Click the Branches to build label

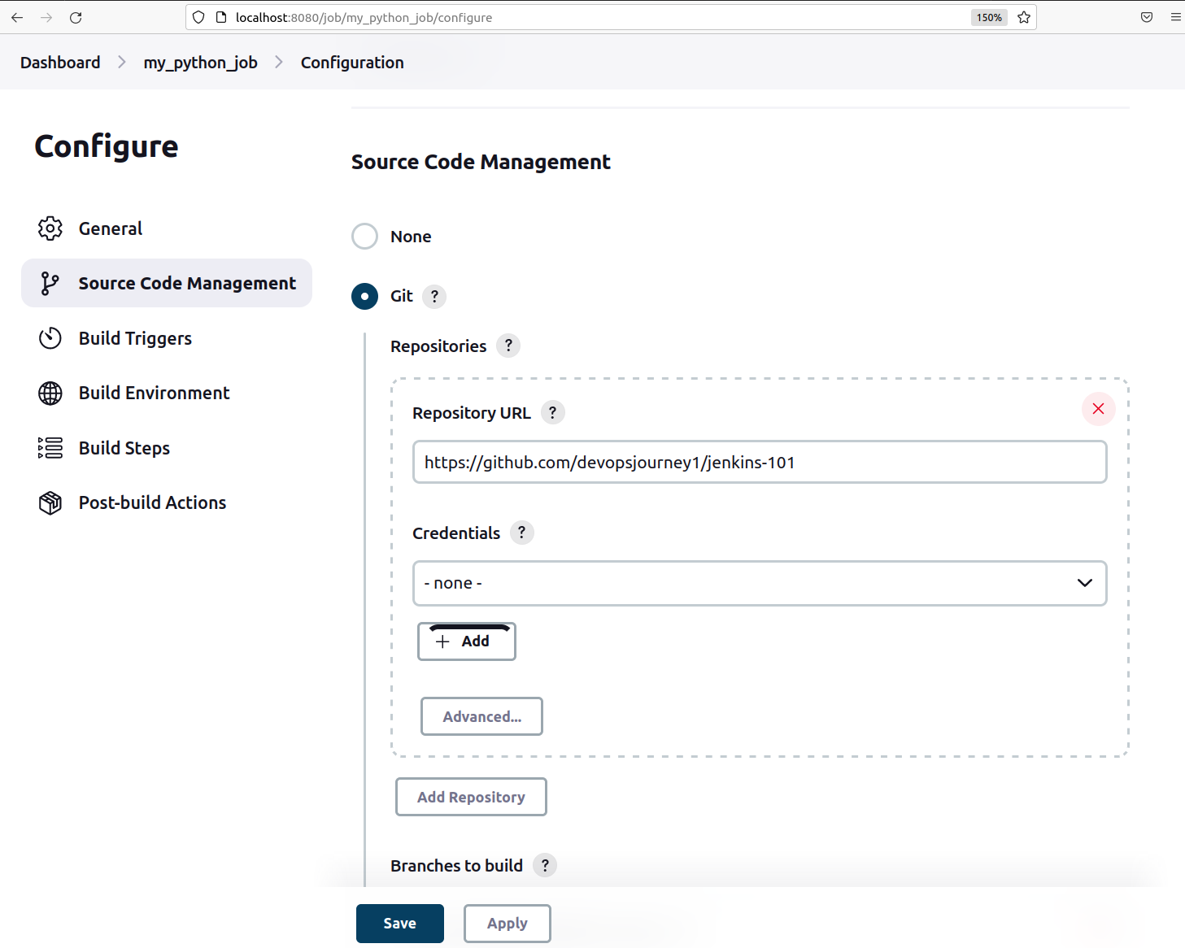[x=456, y=865]
